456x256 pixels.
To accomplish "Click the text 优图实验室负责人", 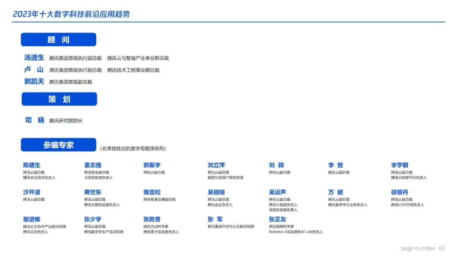I will (x=283, y=210).
